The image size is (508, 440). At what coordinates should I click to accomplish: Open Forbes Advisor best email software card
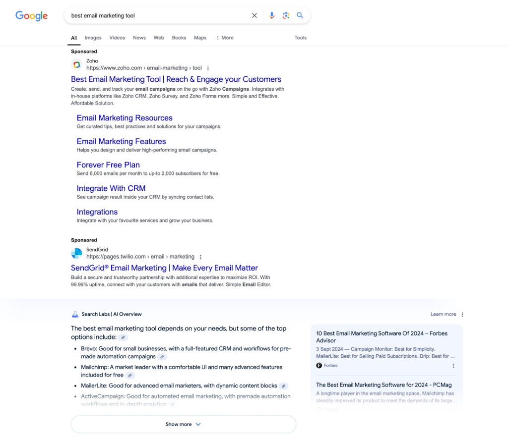(x=381, y=337)
